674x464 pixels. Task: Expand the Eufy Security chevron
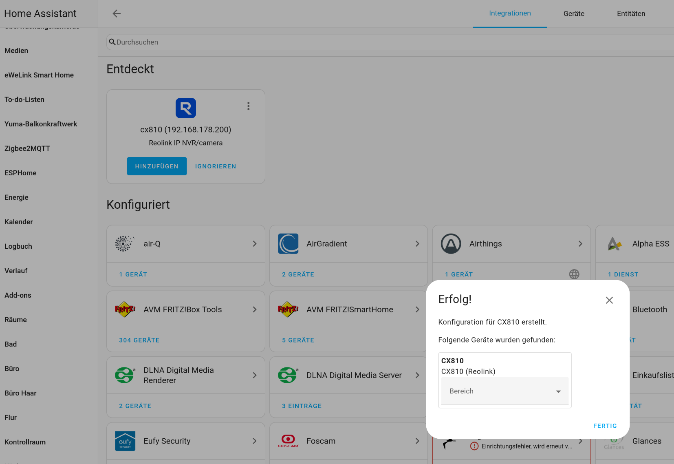click(x=255, y=441)
